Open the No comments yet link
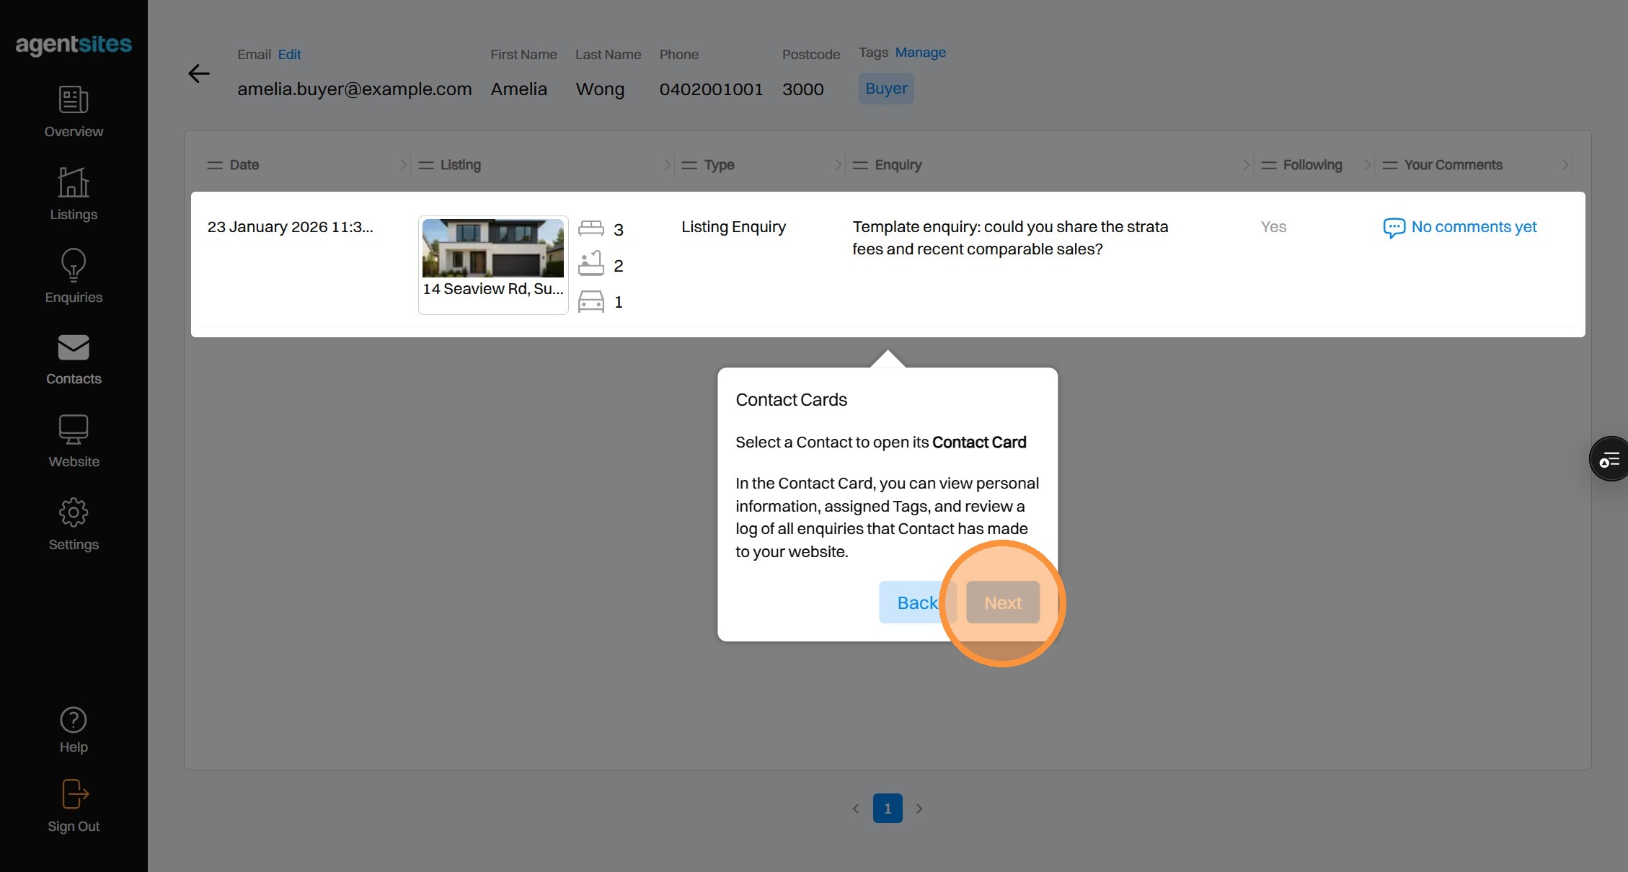This screenshot has width=1628, height=872. point(1473,227)
